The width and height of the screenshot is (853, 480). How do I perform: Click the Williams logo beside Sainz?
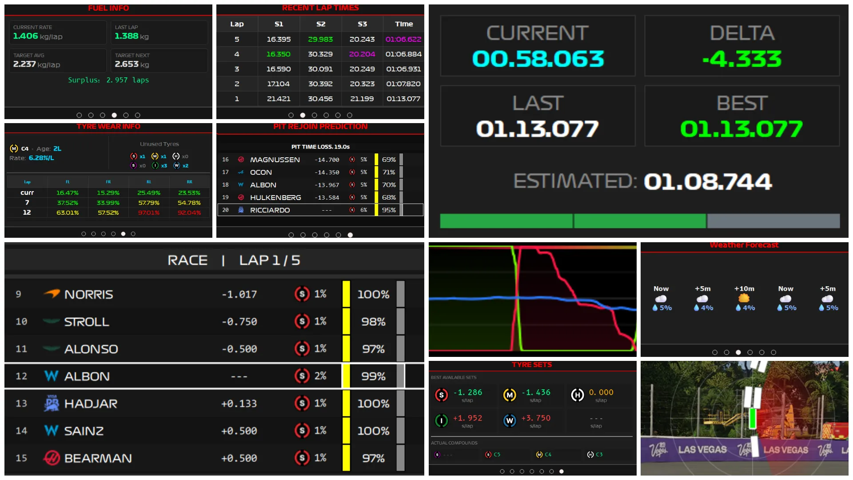pyautogui.click(x=52, y=430)
